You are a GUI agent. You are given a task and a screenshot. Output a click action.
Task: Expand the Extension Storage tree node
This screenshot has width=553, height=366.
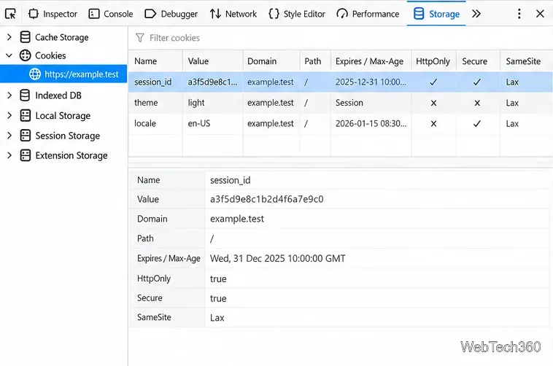9,155
